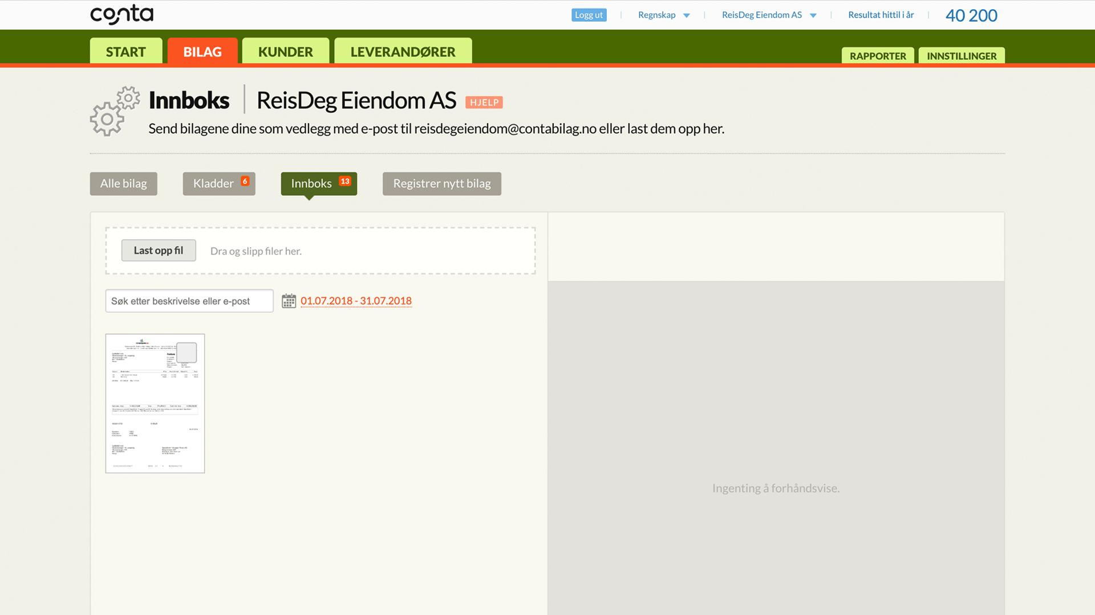Click the Dra og slipp filer her text
The width and height of the screenshot is (1095, 615).
(x=256, y=251)
